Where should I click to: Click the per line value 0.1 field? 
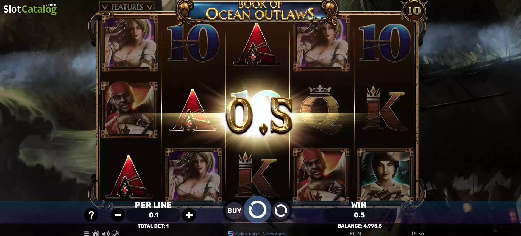point(154,215)
